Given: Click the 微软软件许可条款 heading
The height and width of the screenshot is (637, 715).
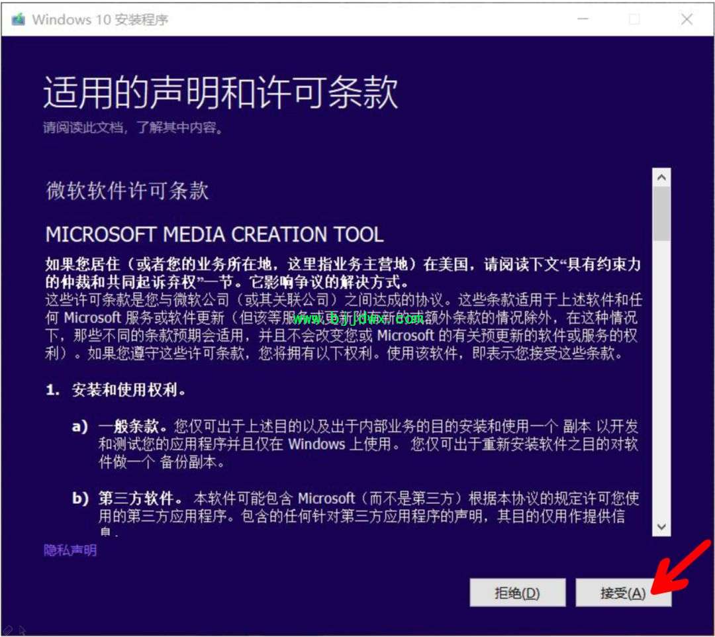Looking at the screenshot, I should (127, 191).
